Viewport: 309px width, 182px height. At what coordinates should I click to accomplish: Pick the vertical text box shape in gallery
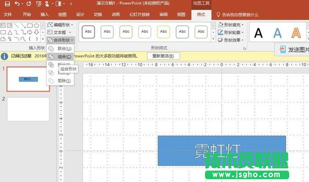pyautogui.click(x=10, y=26)
